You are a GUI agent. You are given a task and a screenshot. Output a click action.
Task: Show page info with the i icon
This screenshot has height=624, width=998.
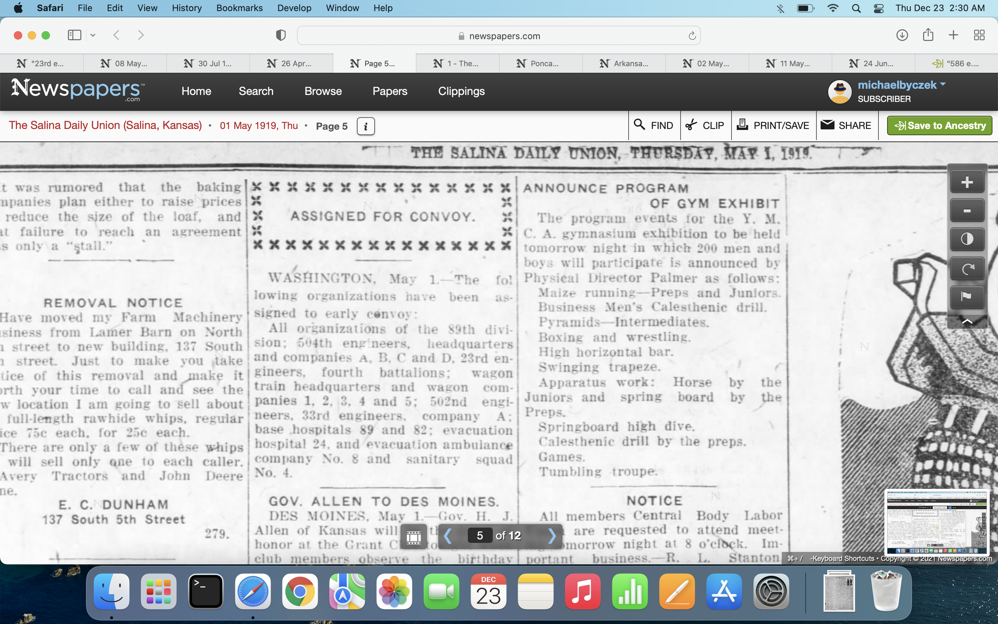[365, 126]
